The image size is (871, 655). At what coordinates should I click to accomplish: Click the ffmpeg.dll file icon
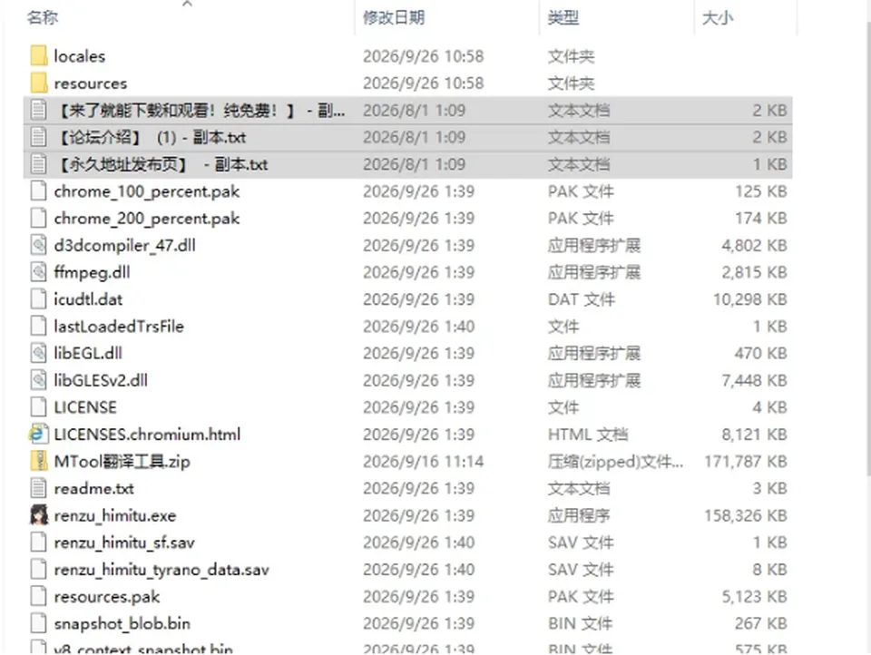coord(38,272)
